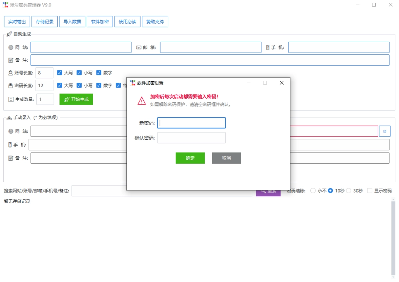This screenshot has height=282, width=399.
Task: Toggle the 数字 checkbox in the password row
Action: point(99,85)
